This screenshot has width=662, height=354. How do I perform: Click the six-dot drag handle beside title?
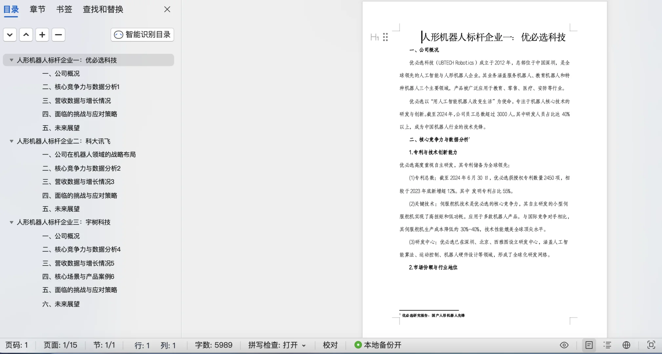coord(386,37)
